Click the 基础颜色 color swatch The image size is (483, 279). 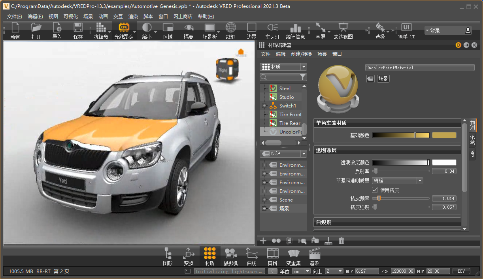(x=444, y=135)
